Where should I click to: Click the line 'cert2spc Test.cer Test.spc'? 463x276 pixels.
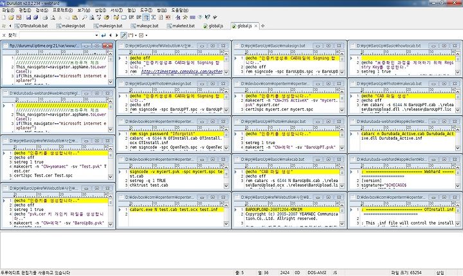point(43,176)
